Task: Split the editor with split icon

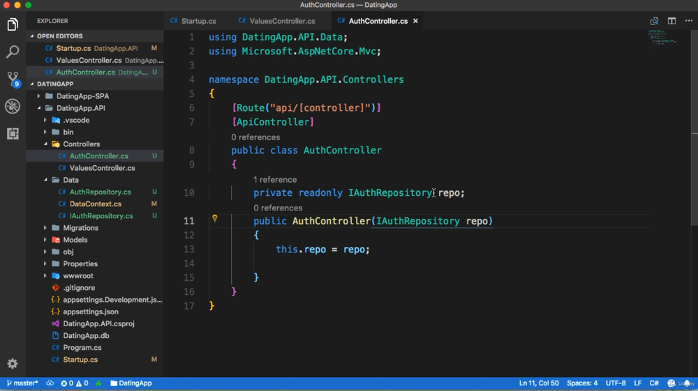Action: (x=671, y=21)
